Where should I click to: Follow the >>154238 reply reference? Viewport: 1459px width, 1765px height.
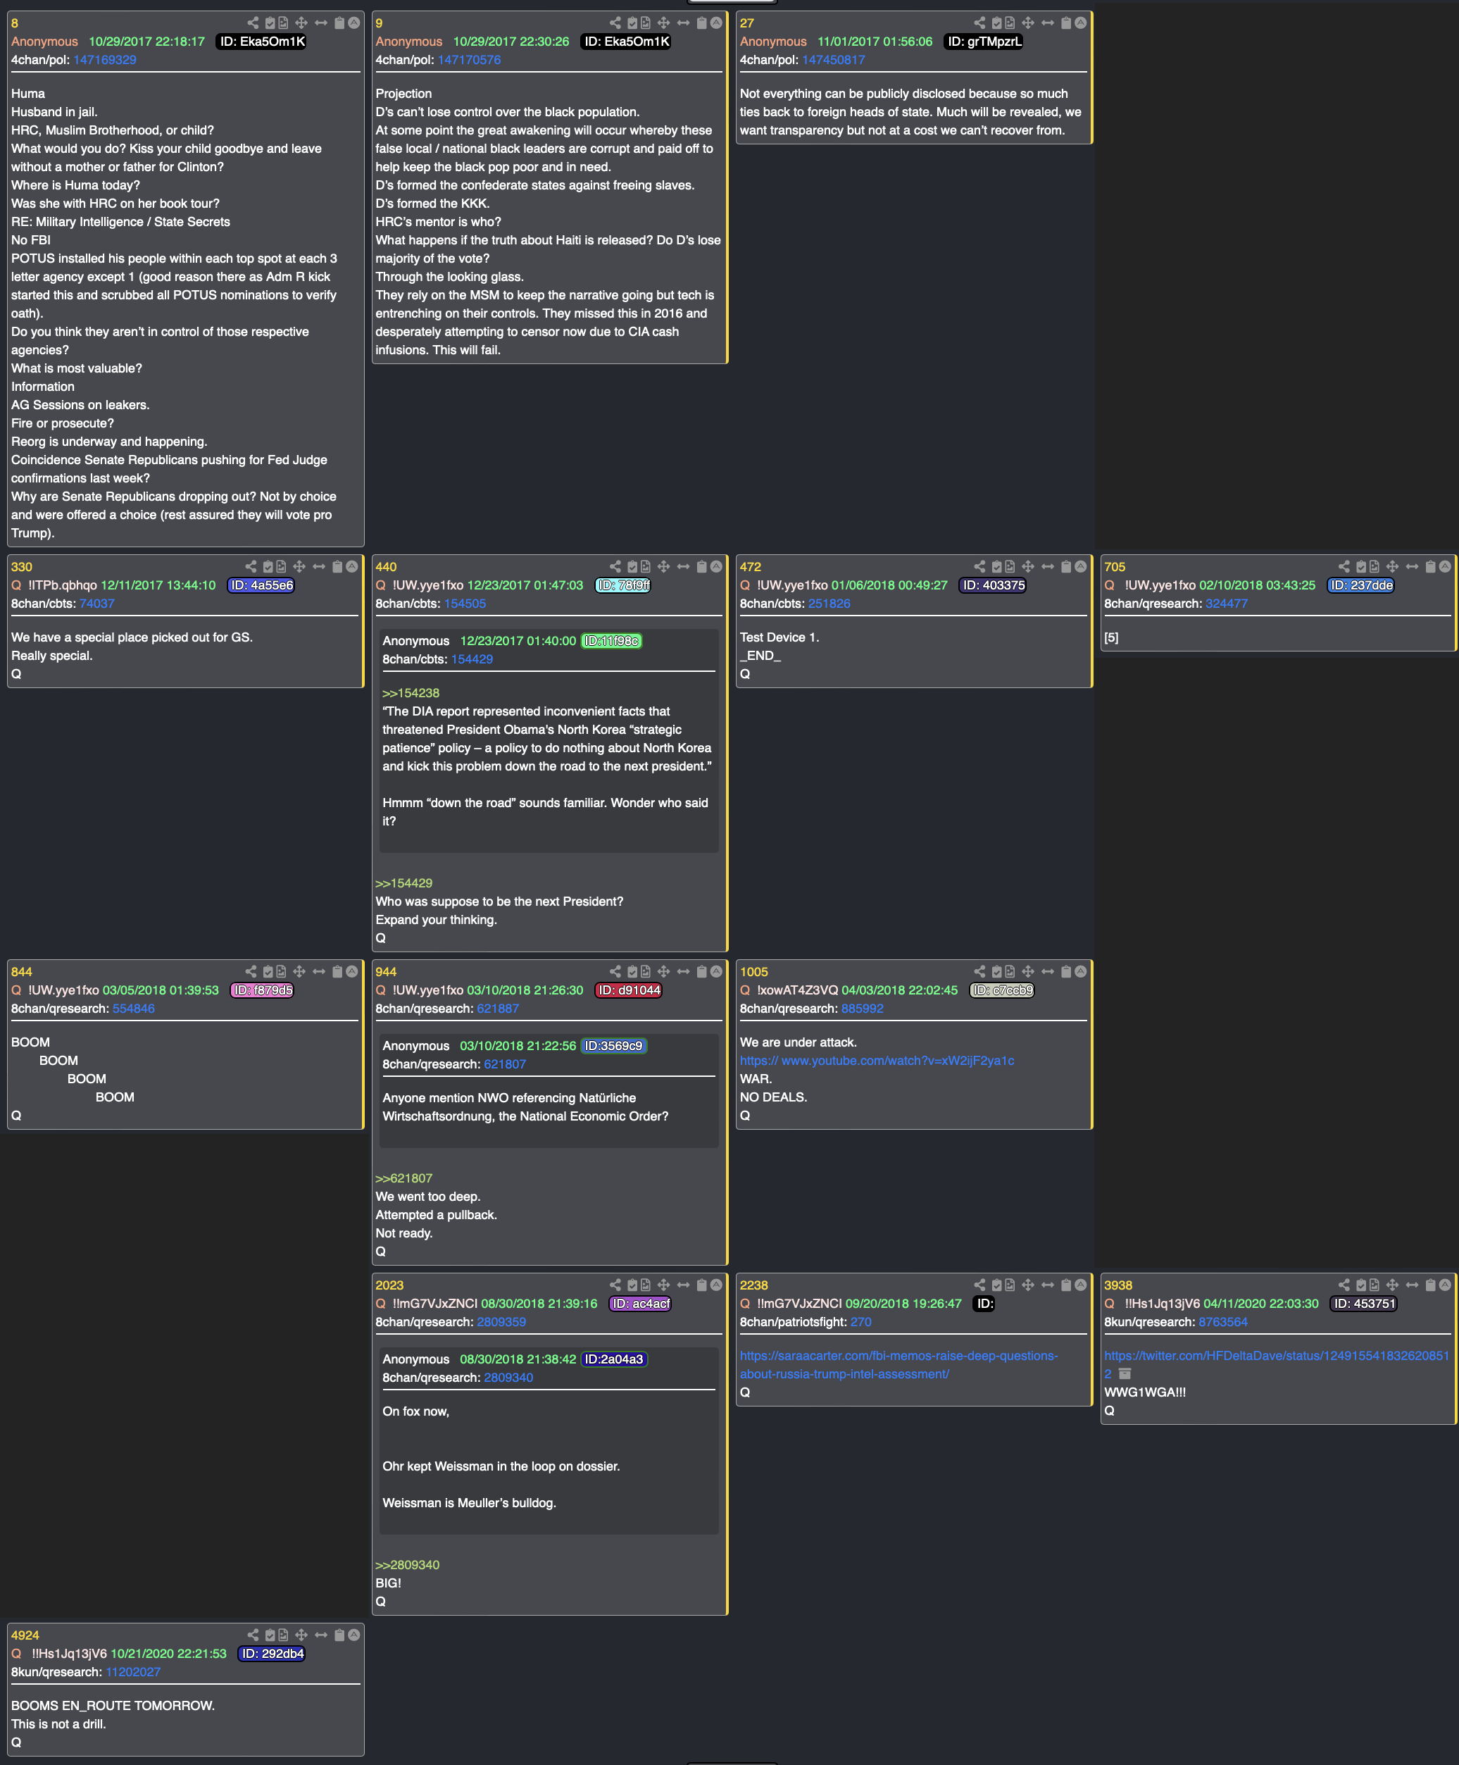click(410, 693)
